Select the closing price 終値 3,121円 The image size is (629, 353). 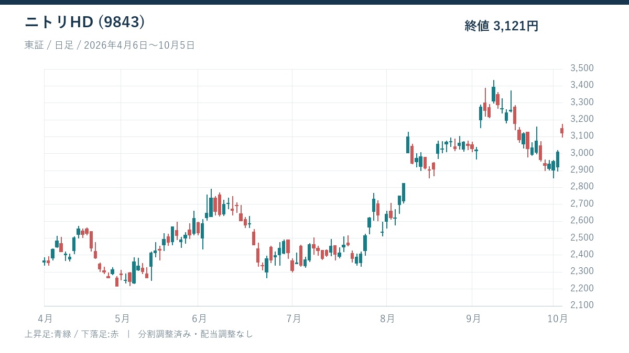tap(502, 26)
